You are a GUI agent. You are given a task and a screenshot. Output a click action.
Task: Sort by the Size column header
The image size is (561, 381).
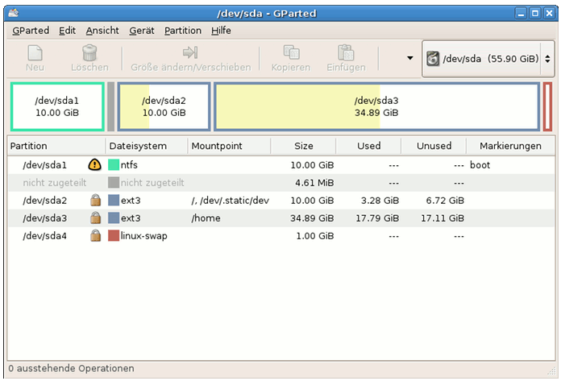coord(303,146)
